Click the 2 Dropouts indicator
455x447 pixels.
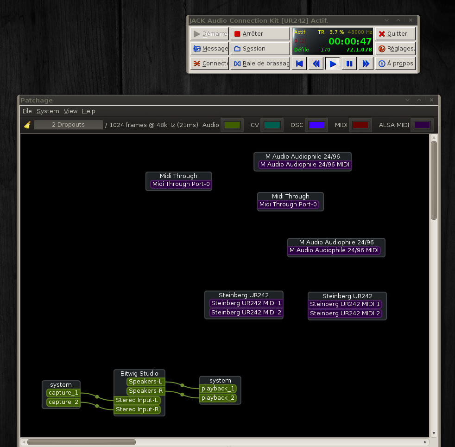pos(69,125)
